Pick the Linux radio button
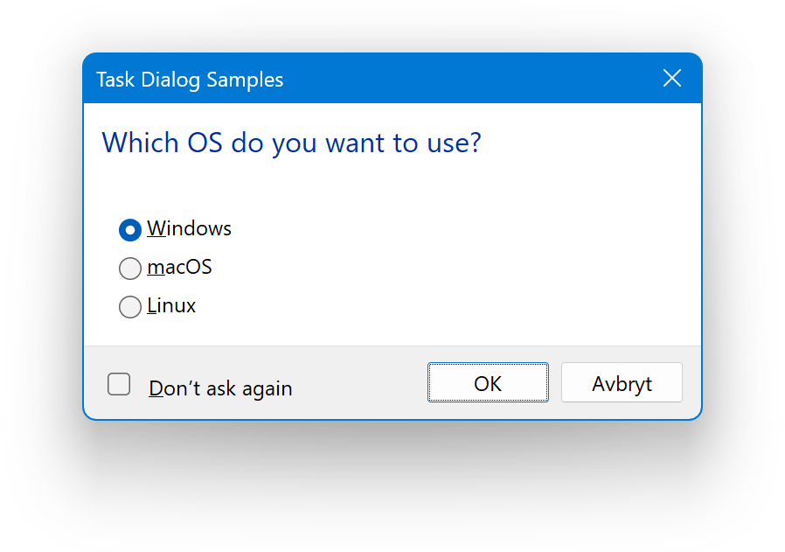This screenshot has width=785, height=552. click(x=130, y=306)
